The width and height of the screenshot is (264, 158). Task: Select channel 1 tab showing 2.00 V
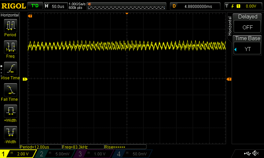coord(18,154)
